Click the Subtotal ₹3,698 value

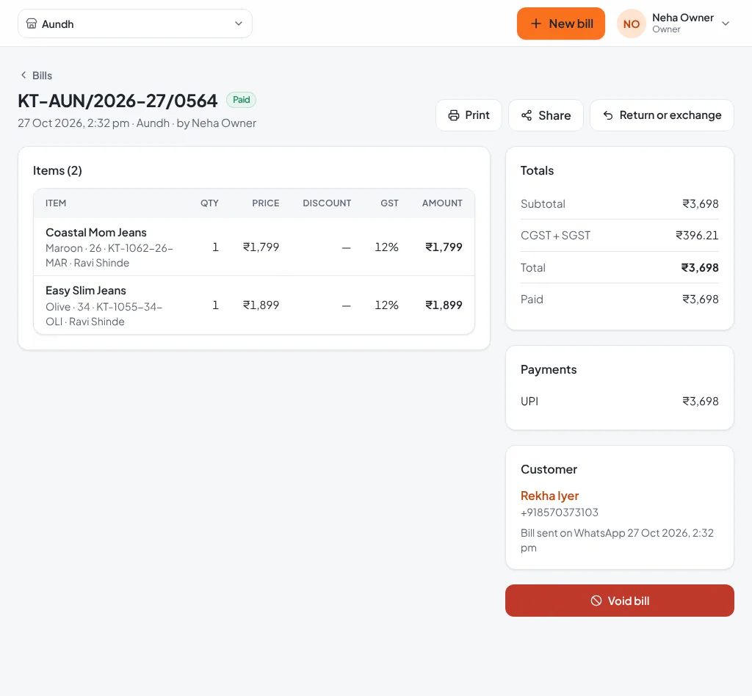700,203
